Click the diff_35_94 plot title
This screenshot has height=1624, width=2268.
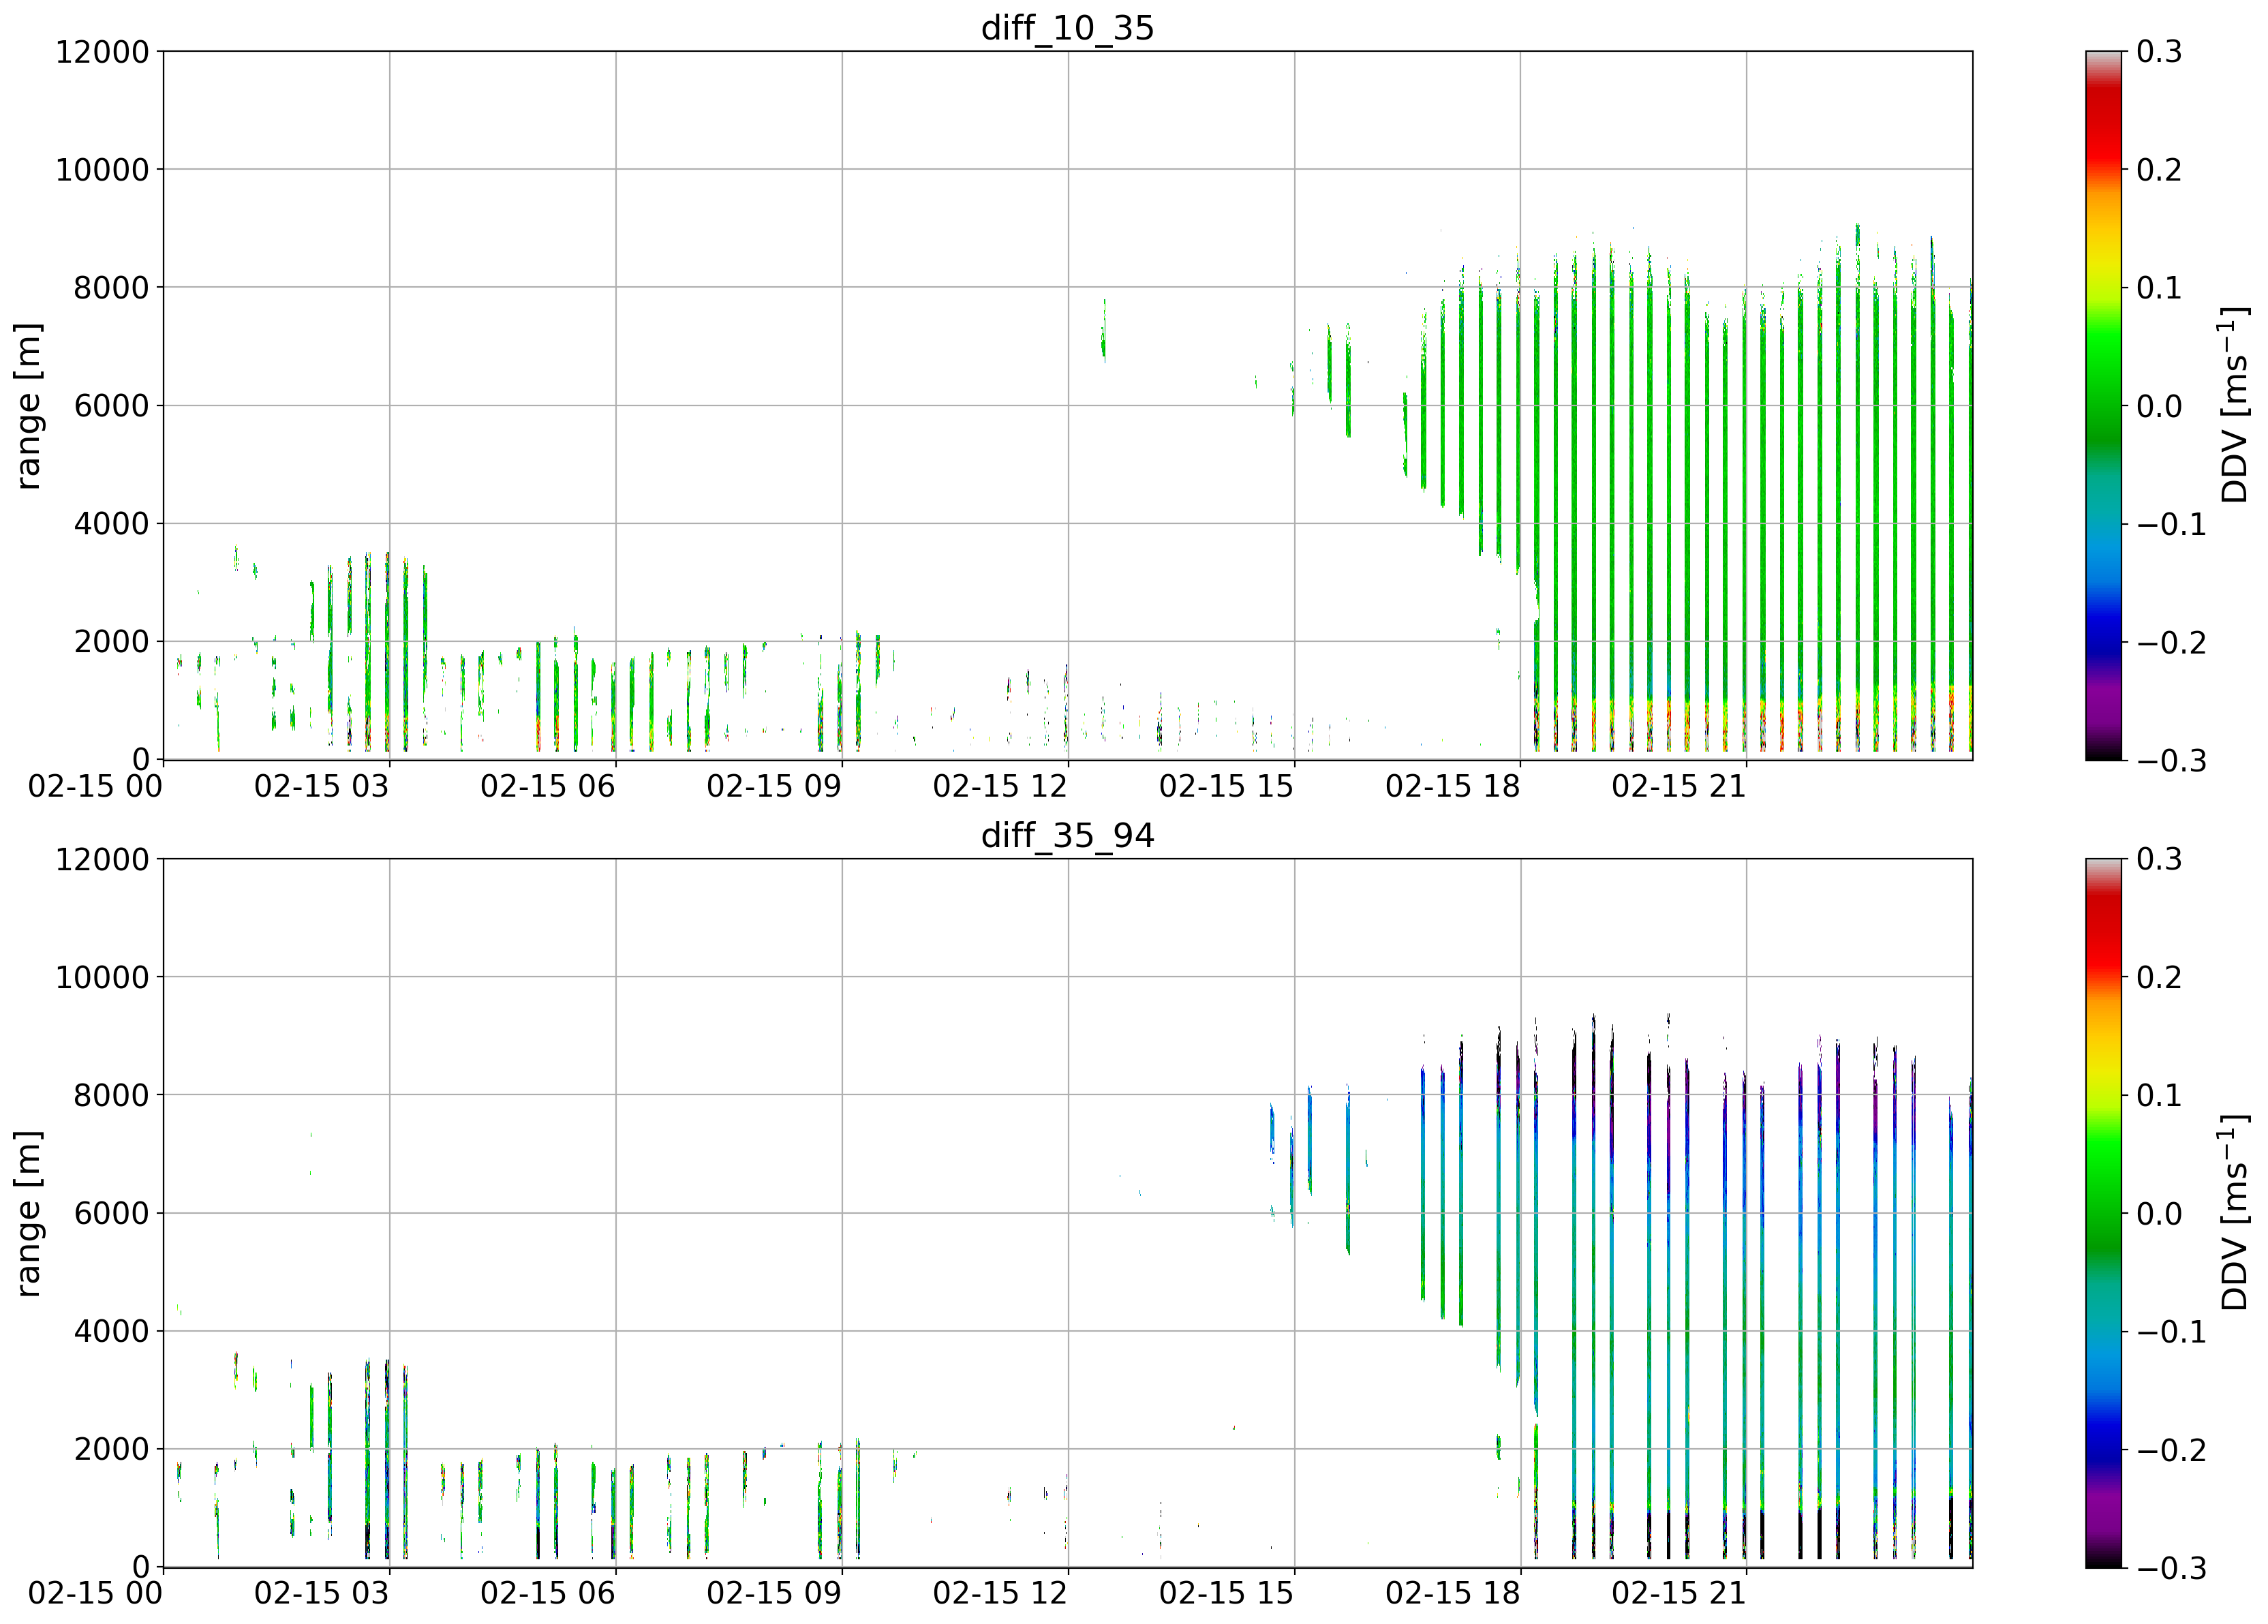click(x=1067, y=835)
